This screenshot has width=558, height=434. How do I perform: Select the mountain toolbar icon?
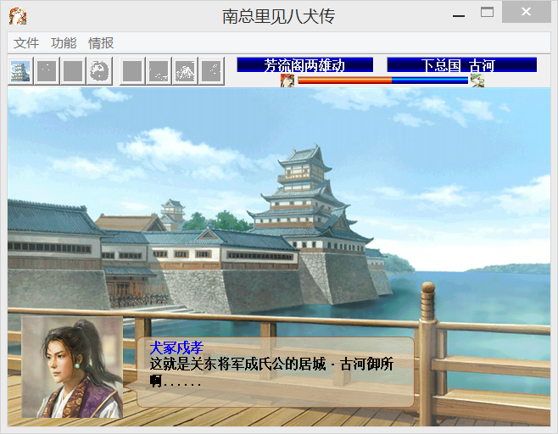pos(185,71)
